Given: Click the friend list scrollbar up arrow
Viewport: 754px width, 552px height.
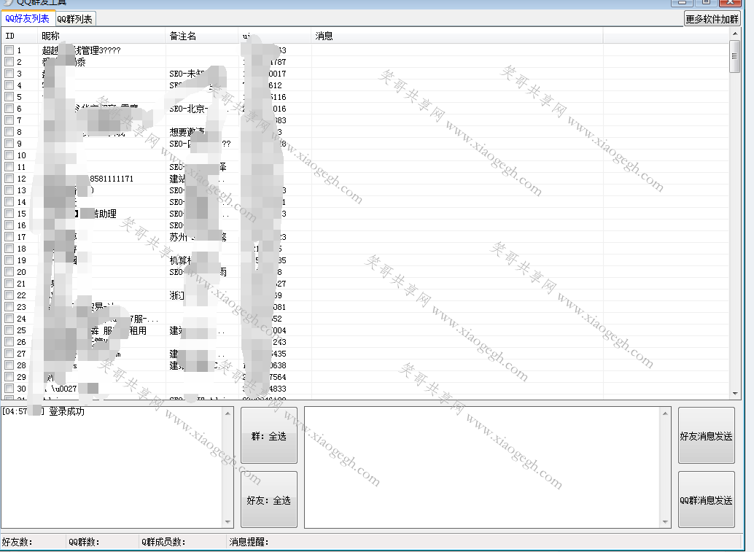Looking at the screenshot, I should click(734, 34).
